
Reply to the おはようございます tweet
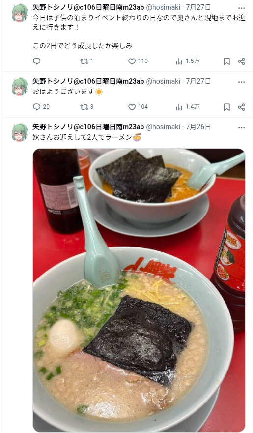41,107
